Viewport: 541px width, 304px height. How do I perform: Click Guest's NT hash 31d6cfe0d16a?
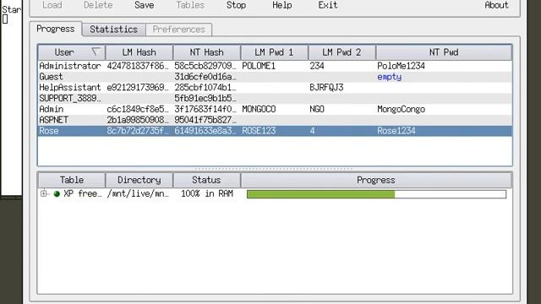[205, 77]
